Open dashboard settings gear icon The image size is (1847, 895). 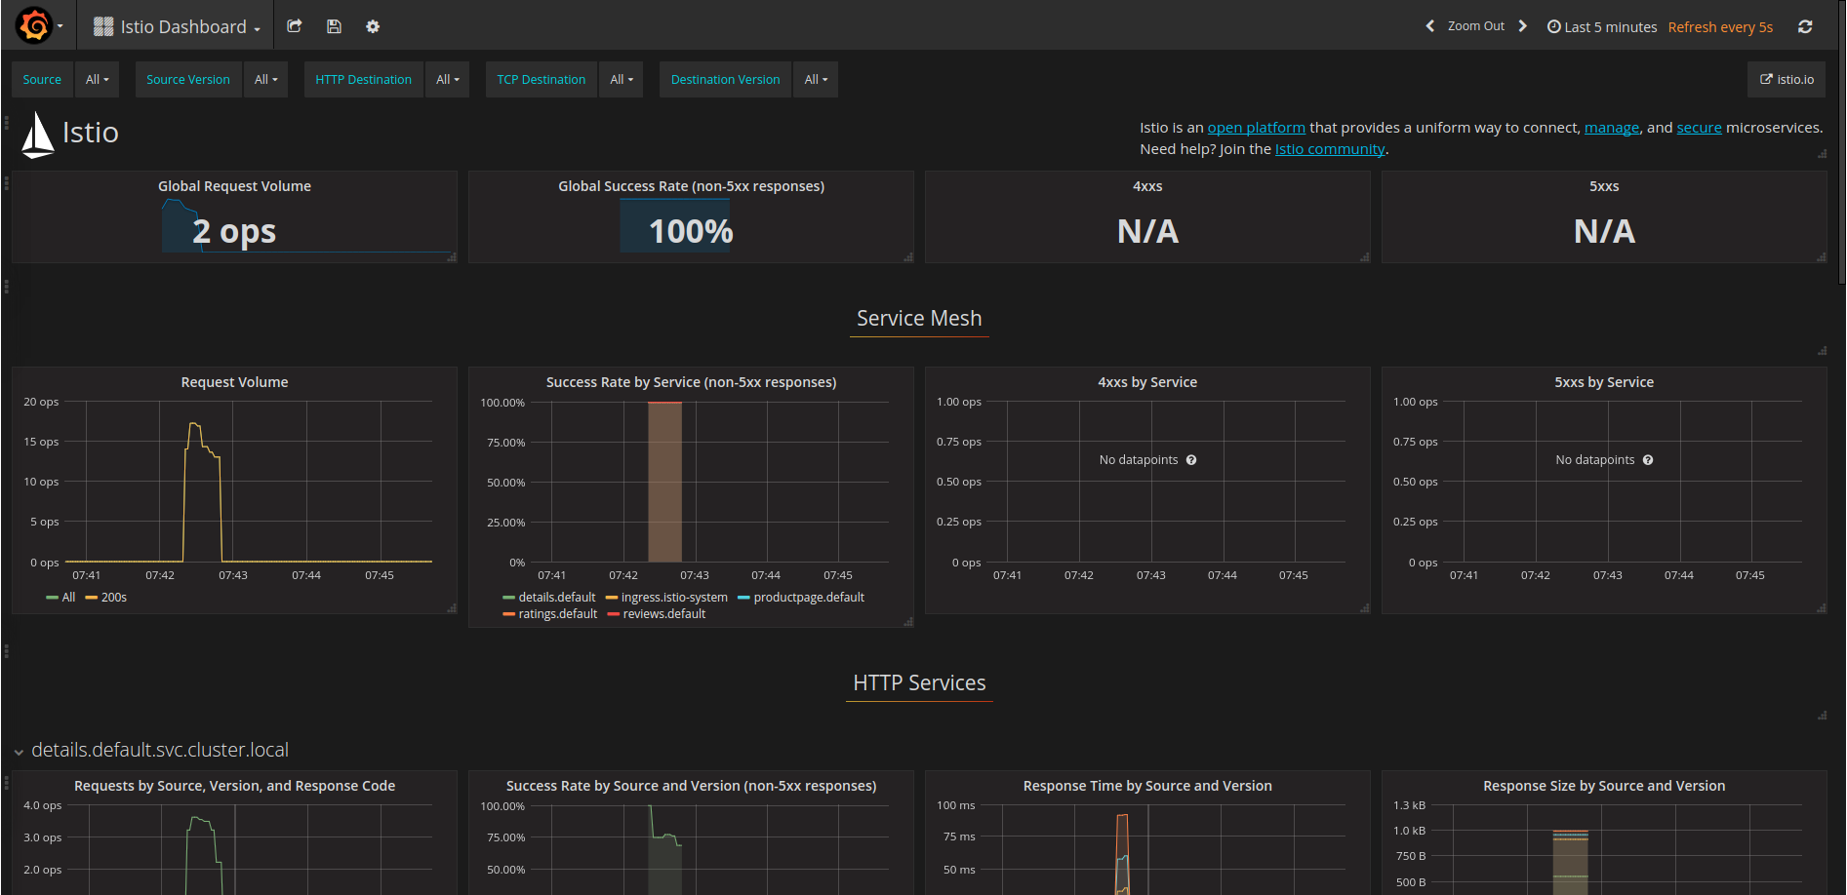pos(373,26)
